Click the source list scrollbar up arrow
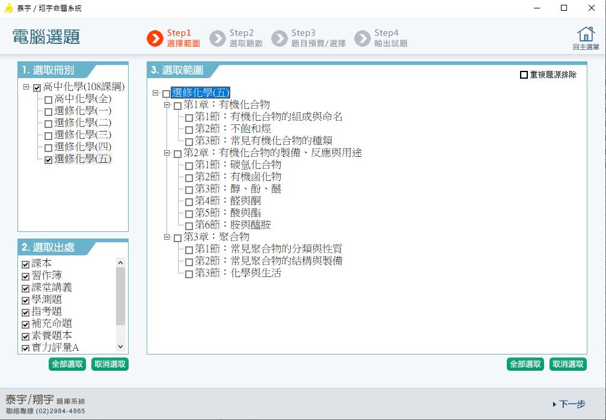Screen dimensions: 606x420 click(121, 263)
